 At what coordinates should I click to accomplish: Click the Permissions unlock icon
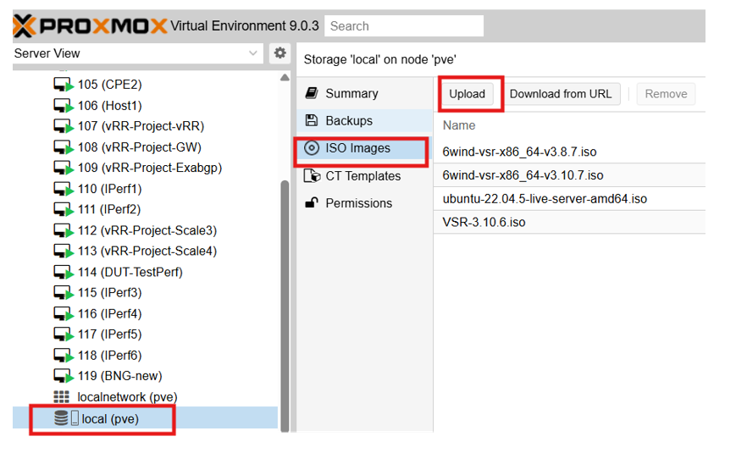coord(312,203)
